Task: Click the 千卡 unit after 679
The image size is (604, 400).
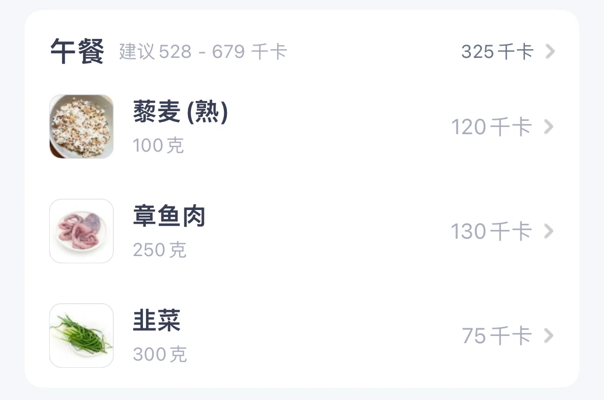Action: tap(269, 52)
